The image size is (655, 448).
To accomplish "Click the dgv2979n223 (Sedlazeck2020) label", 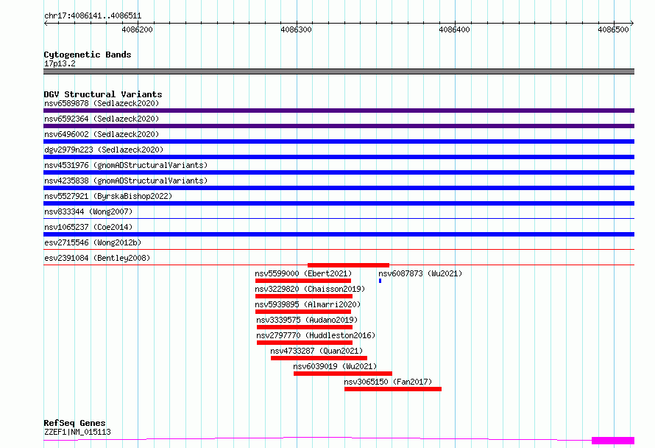I will coord(104,150).
